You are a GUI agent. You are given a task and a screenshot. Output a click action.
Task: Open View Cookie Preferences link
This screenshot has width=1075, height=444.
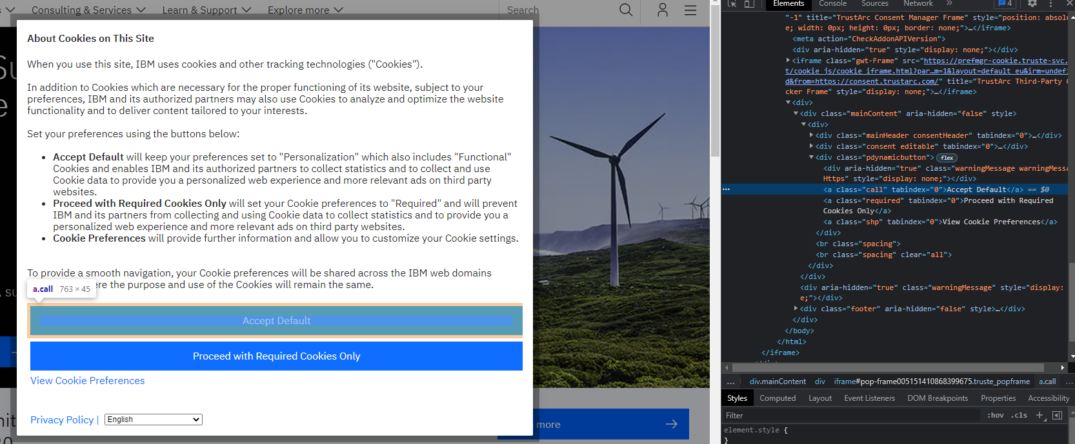(x=87, y=381)
